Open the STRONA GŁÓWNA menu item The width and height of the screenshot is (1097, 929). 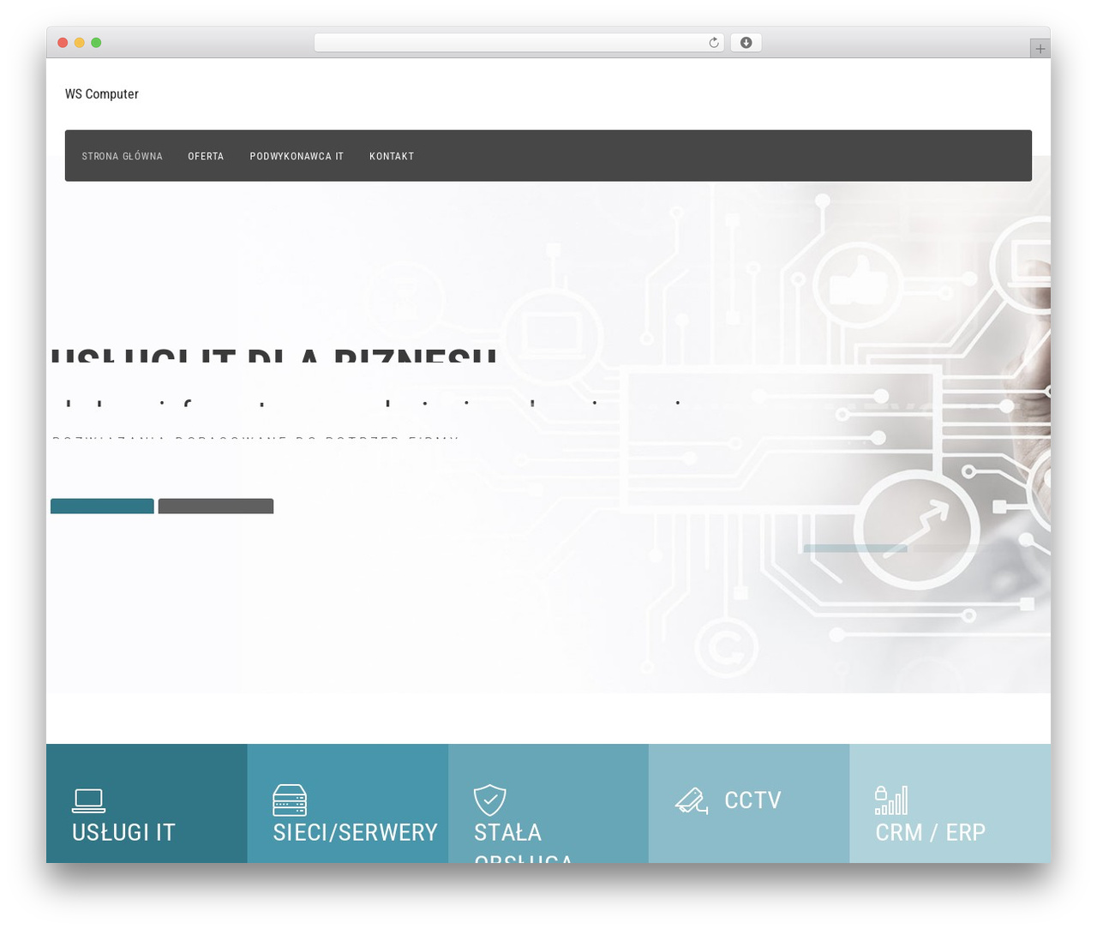pos(122,156)
